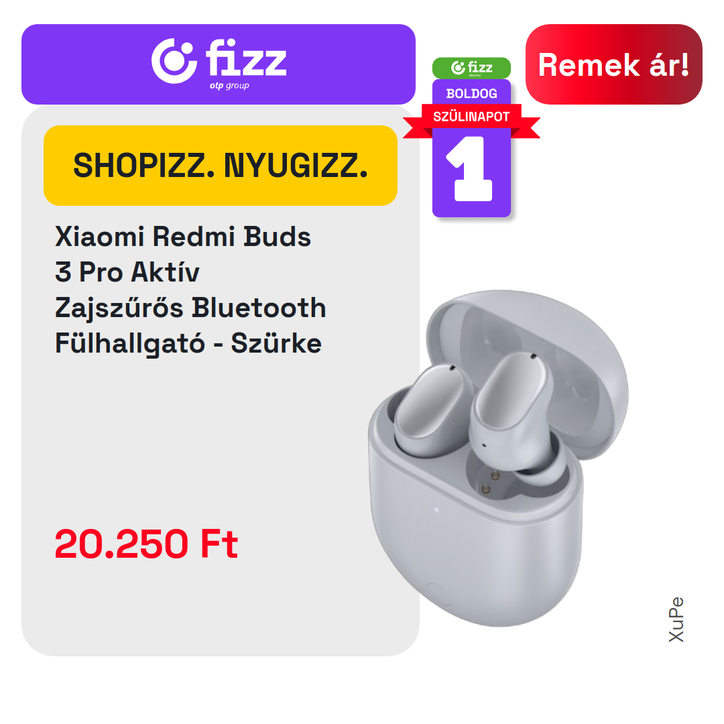
Task: Click the red SZÜLINAPOT ribbon
Action: point(471,119)
